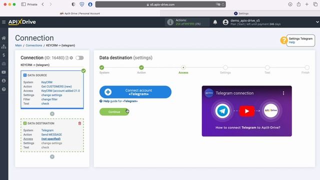Image resolution: width=320 pixels, height=180 pixels.
Task: Click plus icon below Data Source block
Action: (x=52, y=113)
